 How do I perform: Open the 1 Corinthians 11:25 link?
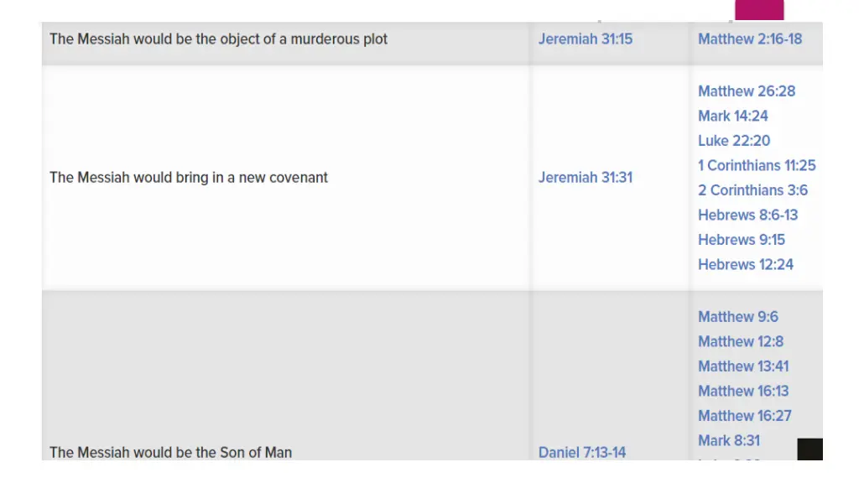(757, 165)
